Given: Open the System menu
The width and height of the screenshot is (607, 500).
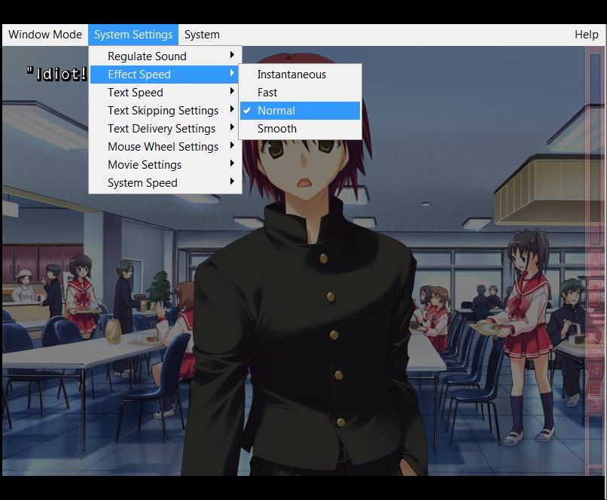Looking at the screenshot, I should coord(202,35).
